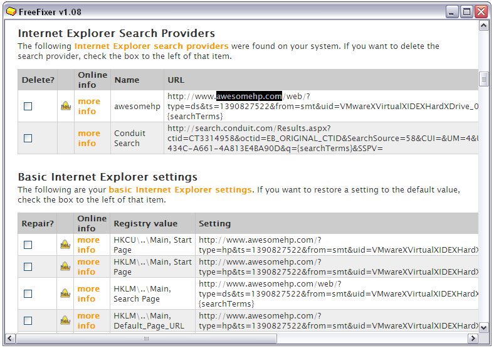Click the HKLM Search Page setting URL

point(337,294)
